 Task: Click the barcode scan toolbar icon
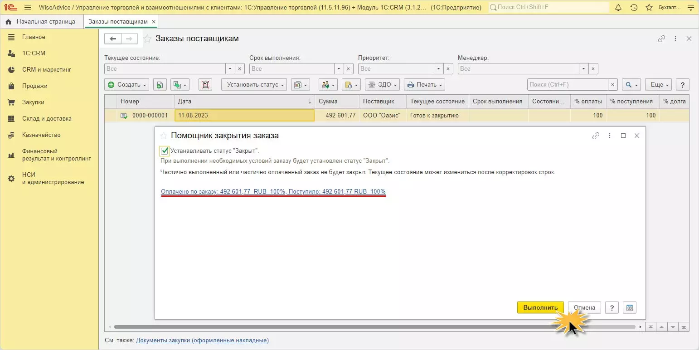(x=205, y=85)
